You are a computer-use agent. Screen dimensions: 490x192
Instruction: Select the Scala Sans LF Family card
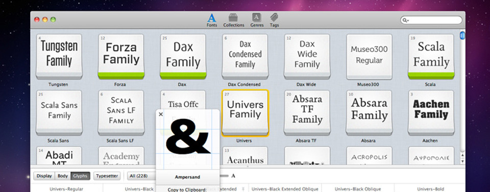[121, 113]
